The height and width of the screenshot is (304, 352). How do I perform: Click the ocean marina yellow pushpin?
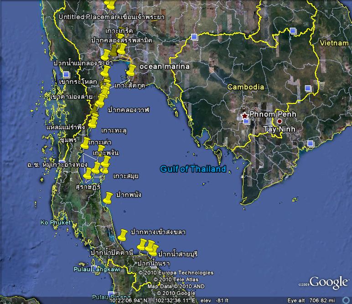132,71
